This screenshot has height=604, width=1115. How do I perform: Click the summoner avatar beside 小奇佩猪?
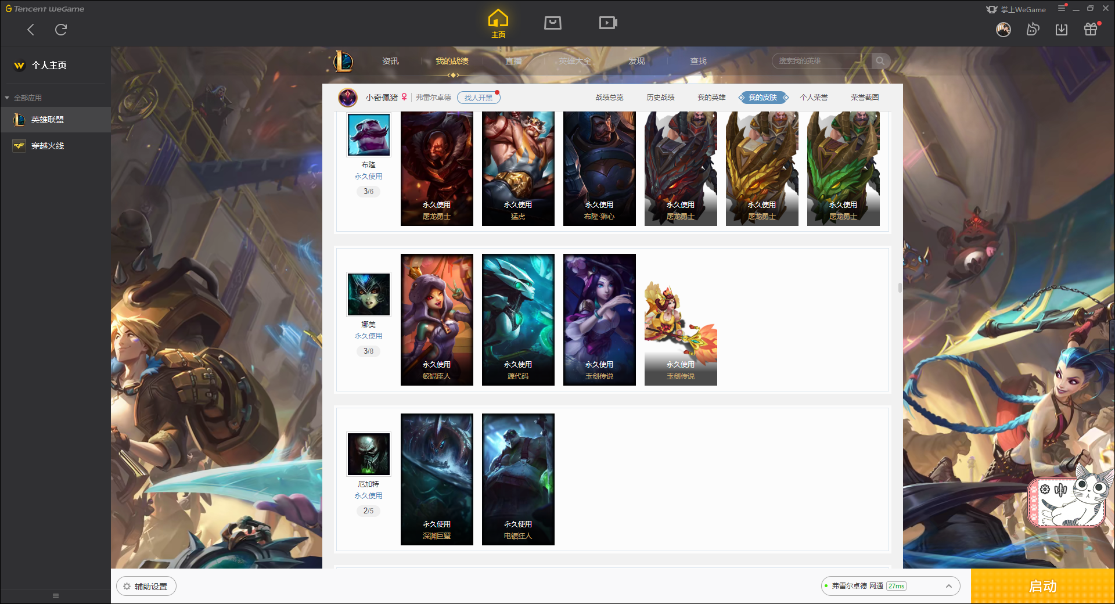pyautogui.click(x=348, y=98)
